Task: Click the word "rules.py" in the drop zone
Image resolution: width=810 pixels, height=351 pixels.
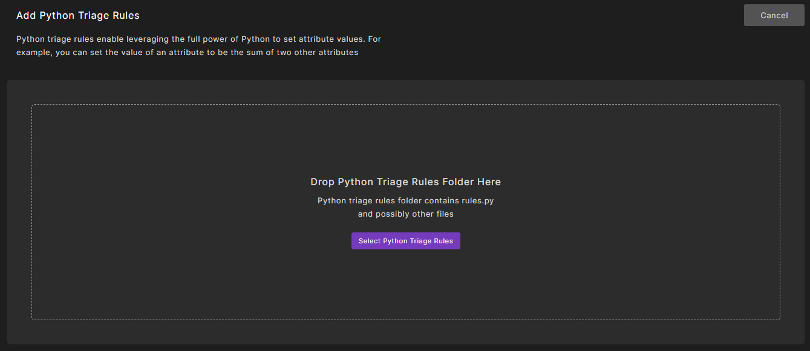Action: (478, 200)
